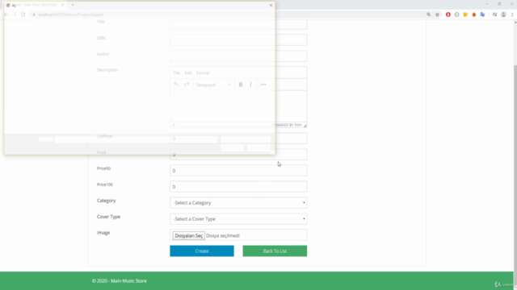Bookmark this page with the star icon
This screenshot has width=517, height=290.
[x=438, y=14]
